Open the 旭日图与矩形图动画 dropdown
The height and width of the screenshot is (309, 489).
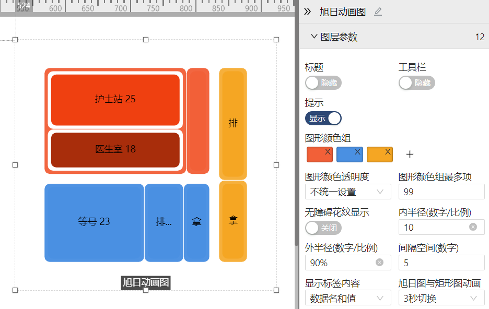441,298
